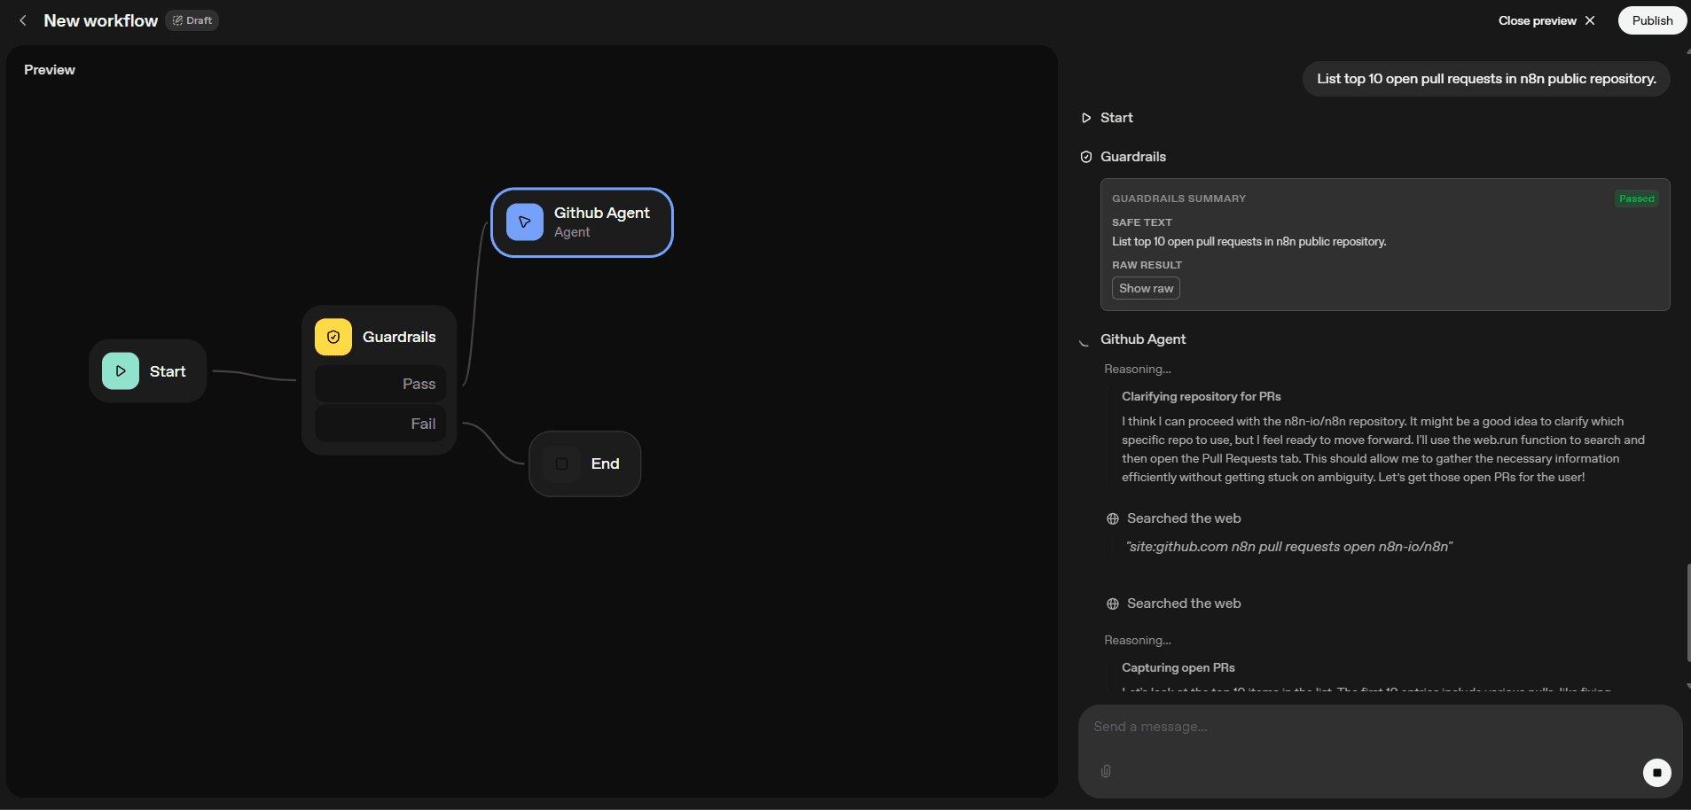Toggle the first Reasoning... section
Screen dimensions: 1691x810
tap(1138, 369)
